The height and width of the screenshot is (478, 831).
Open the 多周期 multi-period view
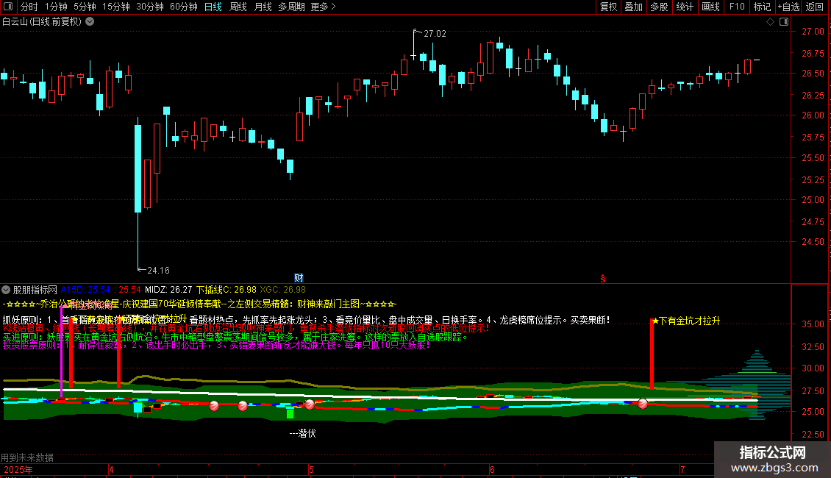pos(291,7)
